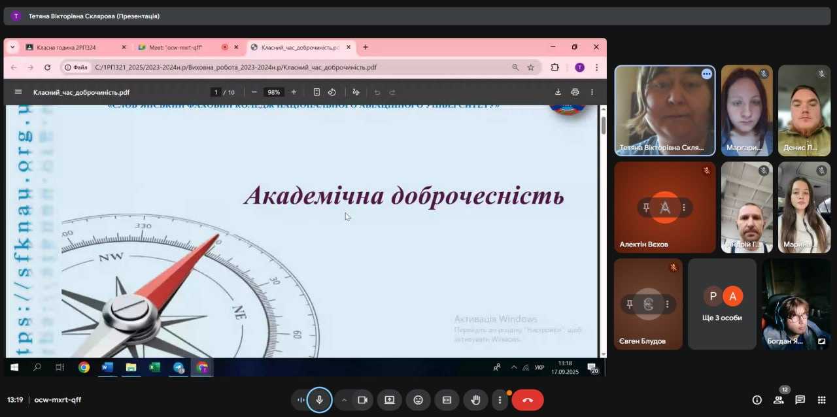The width and height of the screenshot is (837, 417).
Task: Rotate the PDF counterclockwise
Action: coord(332,92)
